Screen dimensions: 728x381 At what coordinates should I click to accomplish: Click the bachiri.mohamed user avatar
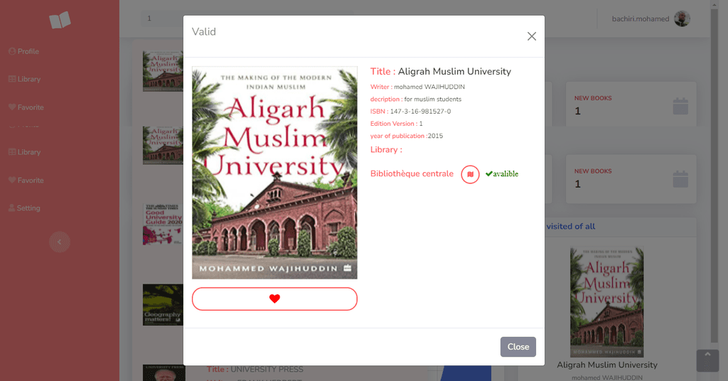pyautogui.click(x=682, y=18)
